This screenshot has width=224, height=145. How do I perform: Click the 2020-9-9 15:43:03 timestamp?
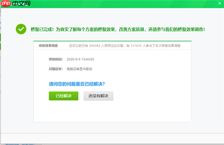(x=80, y=59)
